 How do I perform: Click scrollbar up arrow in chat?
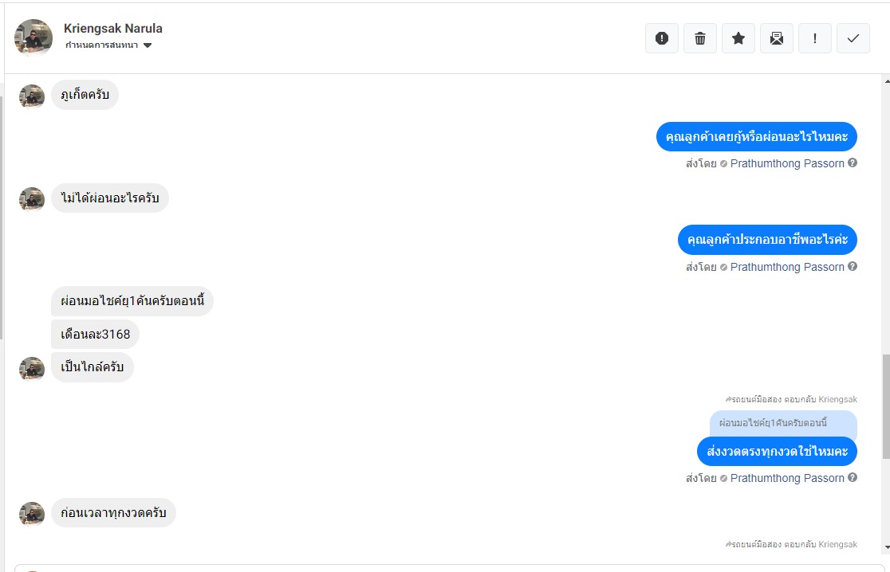click(x=886, y=81)
